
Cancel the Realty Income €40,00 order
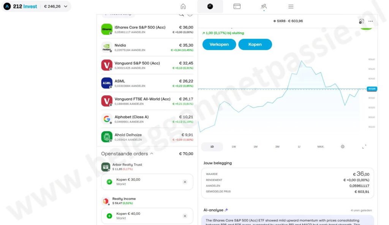point(185,216)
